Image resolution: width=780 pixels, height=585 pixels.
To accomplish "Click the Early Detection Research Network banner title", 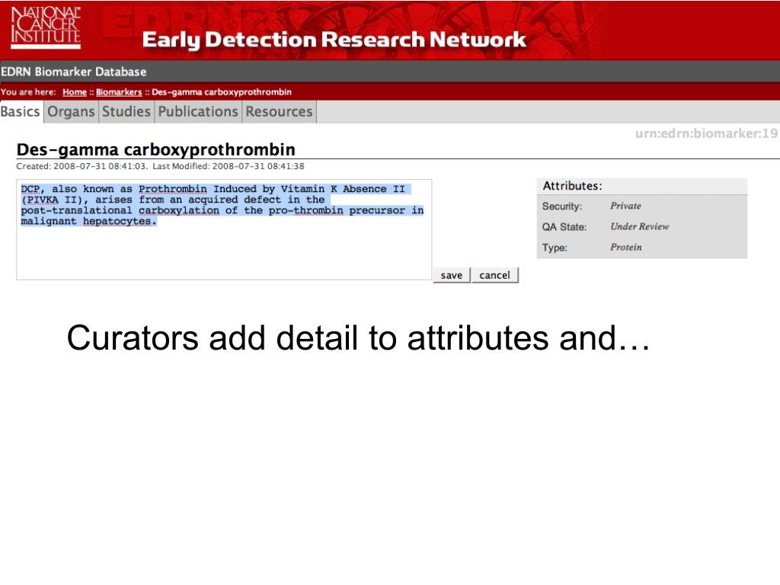I will [334, 40].
